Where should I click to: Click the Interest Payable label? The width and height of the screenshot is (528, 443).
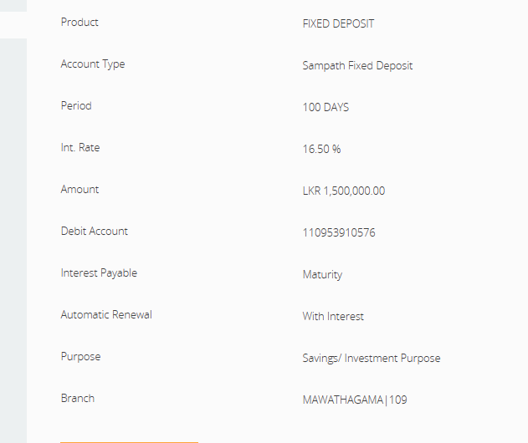tap(99, 273)
